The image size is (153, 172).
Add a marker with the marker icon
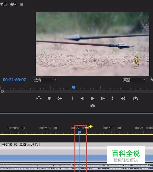coord(49,98)
